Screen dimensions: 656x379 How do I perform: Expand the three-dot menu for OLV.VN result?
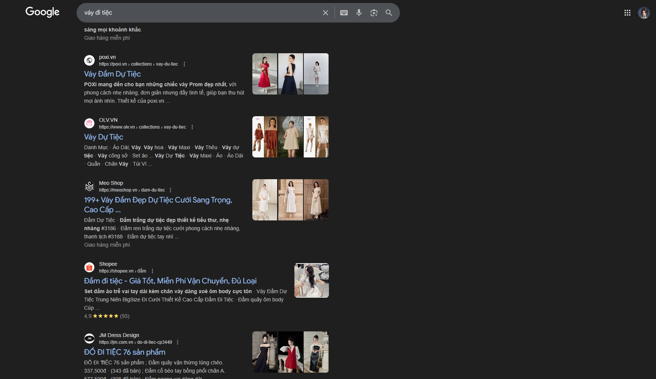(x=192, y=127)
